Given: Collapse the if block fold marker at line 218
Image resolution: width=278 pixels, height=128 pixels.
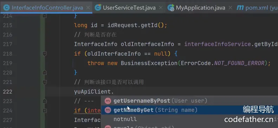Looking at the screenshot, I should point(45,54).
